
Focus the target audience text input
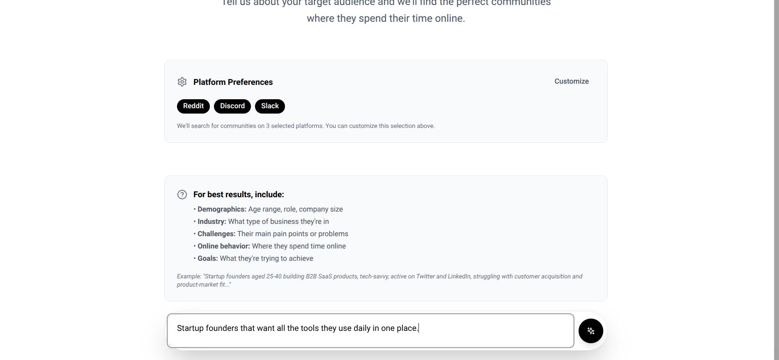tap(370, 330)
